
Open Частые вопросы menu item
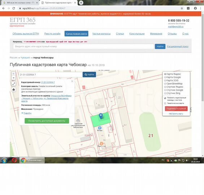tap(101, 34)
